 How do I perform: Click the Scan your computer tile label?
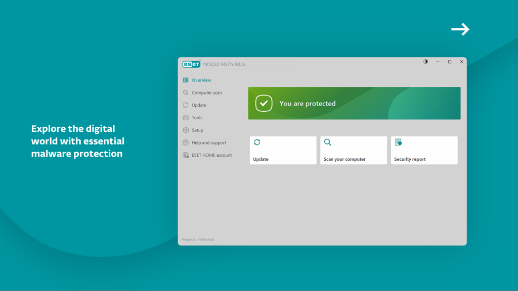(x=344, y=159)
